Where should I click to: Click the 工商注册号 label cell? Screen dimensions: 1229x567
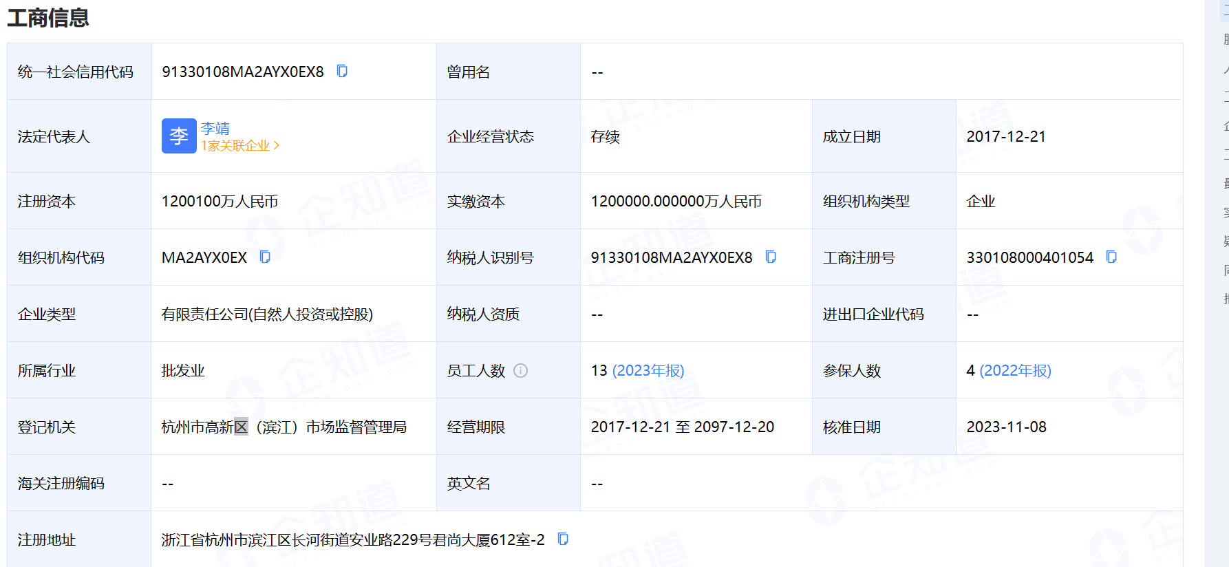(x=884, y=257)
